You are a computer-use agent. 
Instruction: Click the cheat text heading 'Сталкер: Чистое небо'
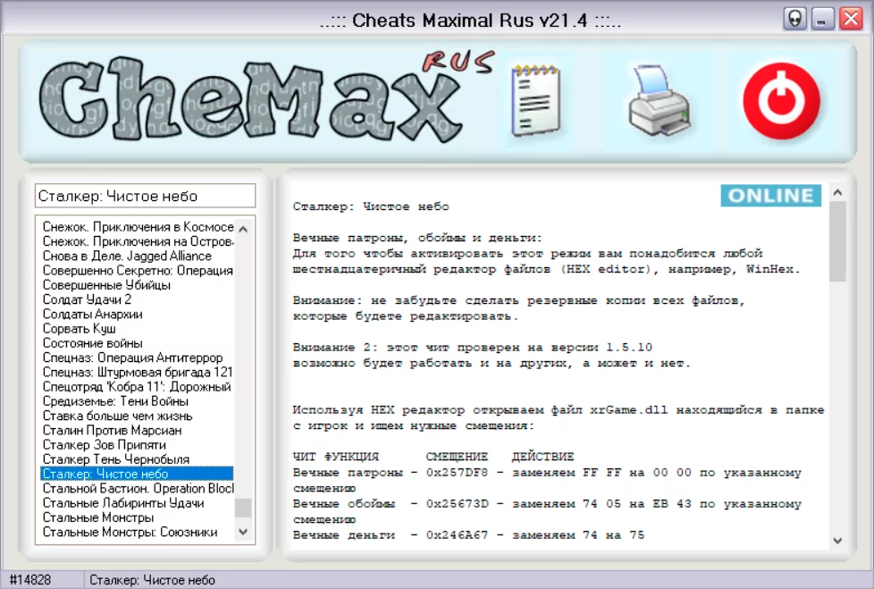tap(371, 206)
